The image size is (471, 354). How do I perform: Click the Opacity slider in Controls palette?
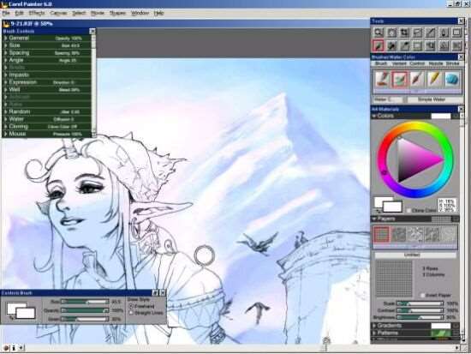click(85, 310)
